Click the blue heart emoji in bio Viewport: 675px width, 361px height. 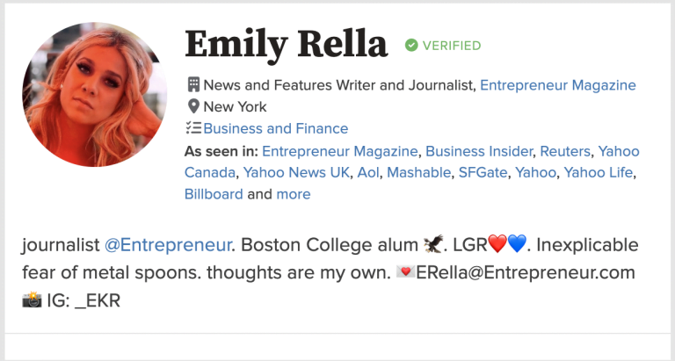point(518,244)
